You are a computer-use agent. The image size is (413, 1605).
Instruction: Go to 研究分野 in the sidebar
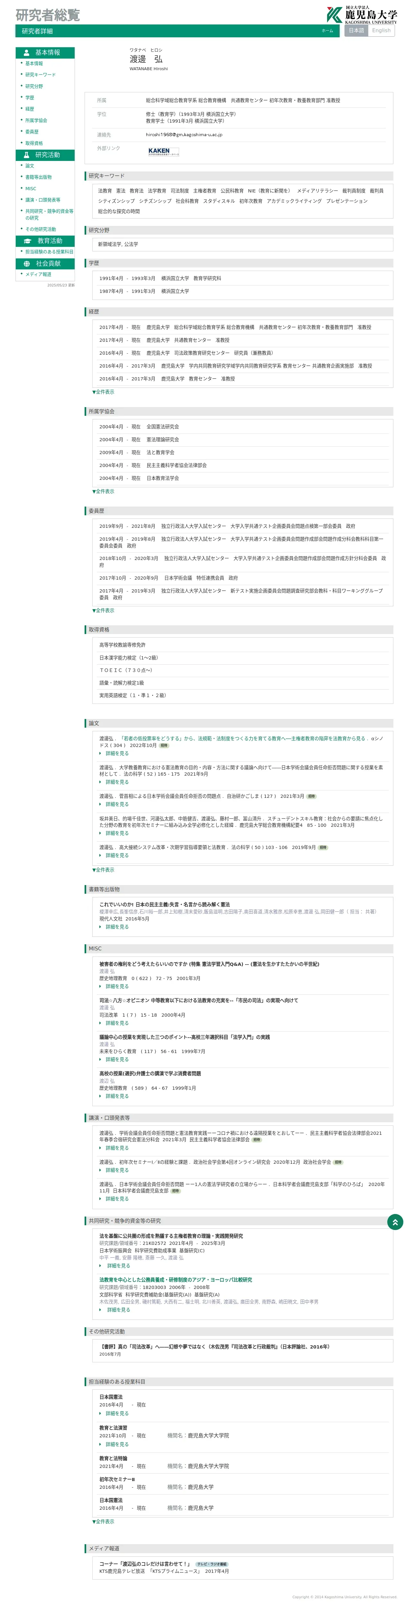(x=34, y=87)
